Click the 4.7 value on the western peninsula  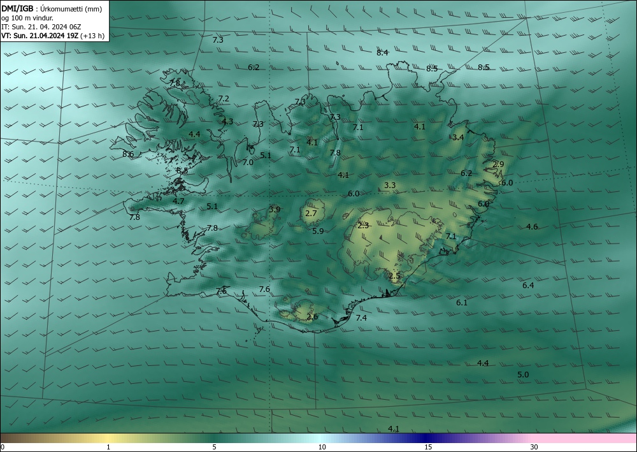(x=178, y=201)
